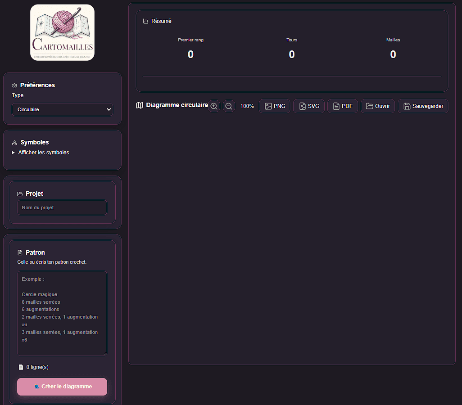462x405 pixels.
Task: Click the dropdown chevron beside Circulaire
Action: click(109, 109)
